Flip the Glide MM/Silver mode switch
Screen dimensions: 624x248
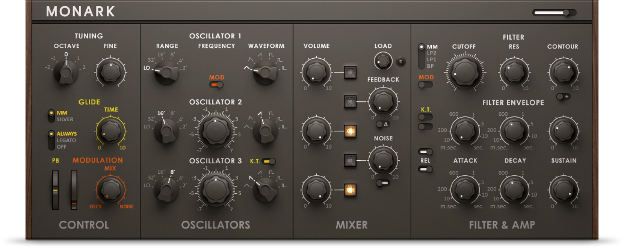[x=51, y=116]
